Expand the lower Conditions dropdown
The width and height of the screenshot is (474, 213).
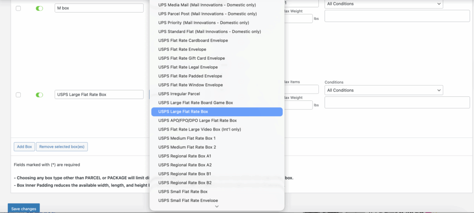coord(384,90)
